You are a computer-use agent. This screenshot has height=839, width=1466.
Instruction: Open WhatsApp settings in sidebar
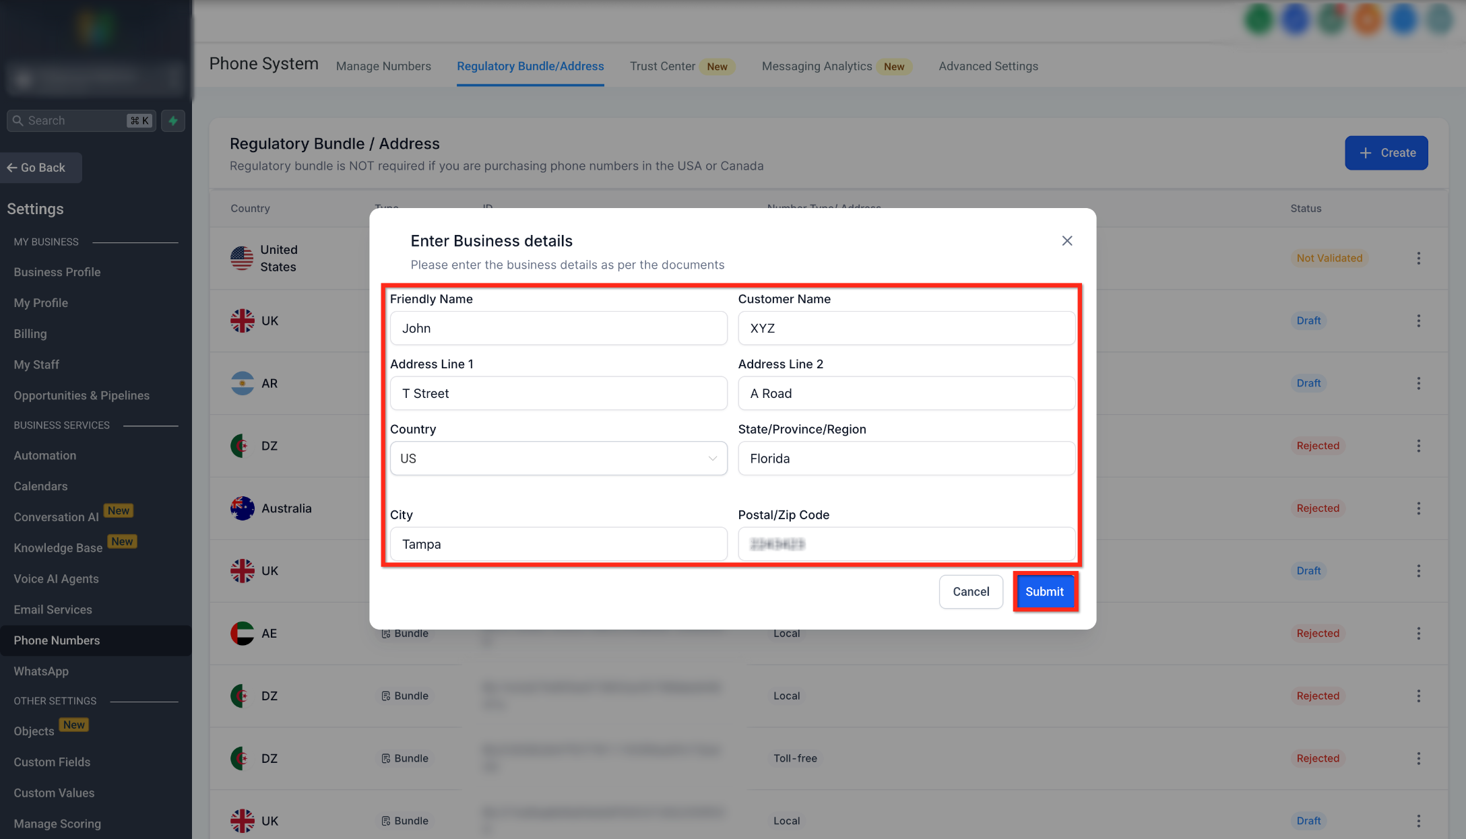pos(41,671)
